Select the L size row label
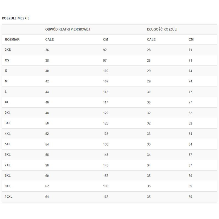219x219 pixels. point(6,92)
